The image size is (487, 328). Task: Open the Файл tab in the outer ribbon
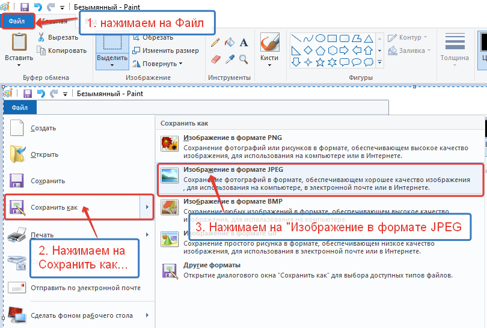pyautogui.click(x=17, y=21)
